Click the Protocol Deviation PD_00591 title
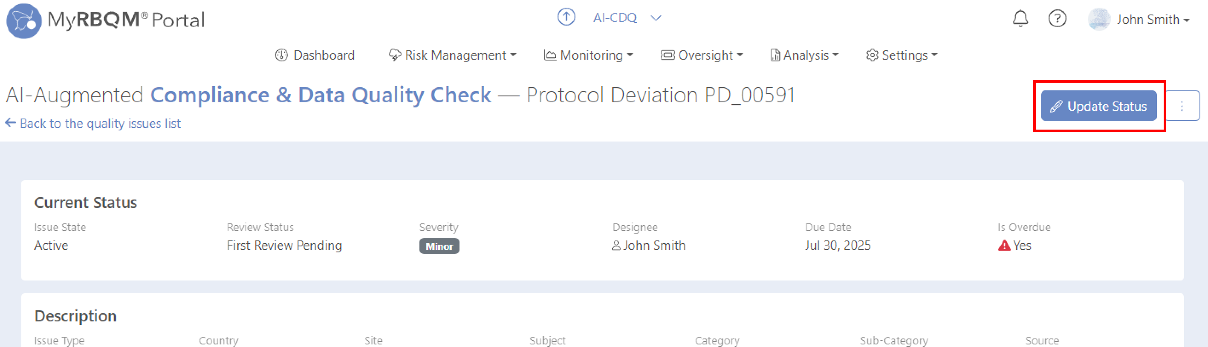This screenshot has height=347, width=1208. 661,95
